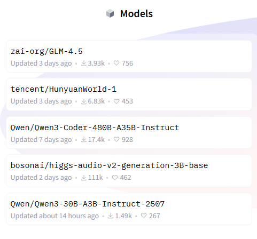Click the heart icon showing 453 likes
This screenshot has height=239, width=257.
click(x=116, y=101)
